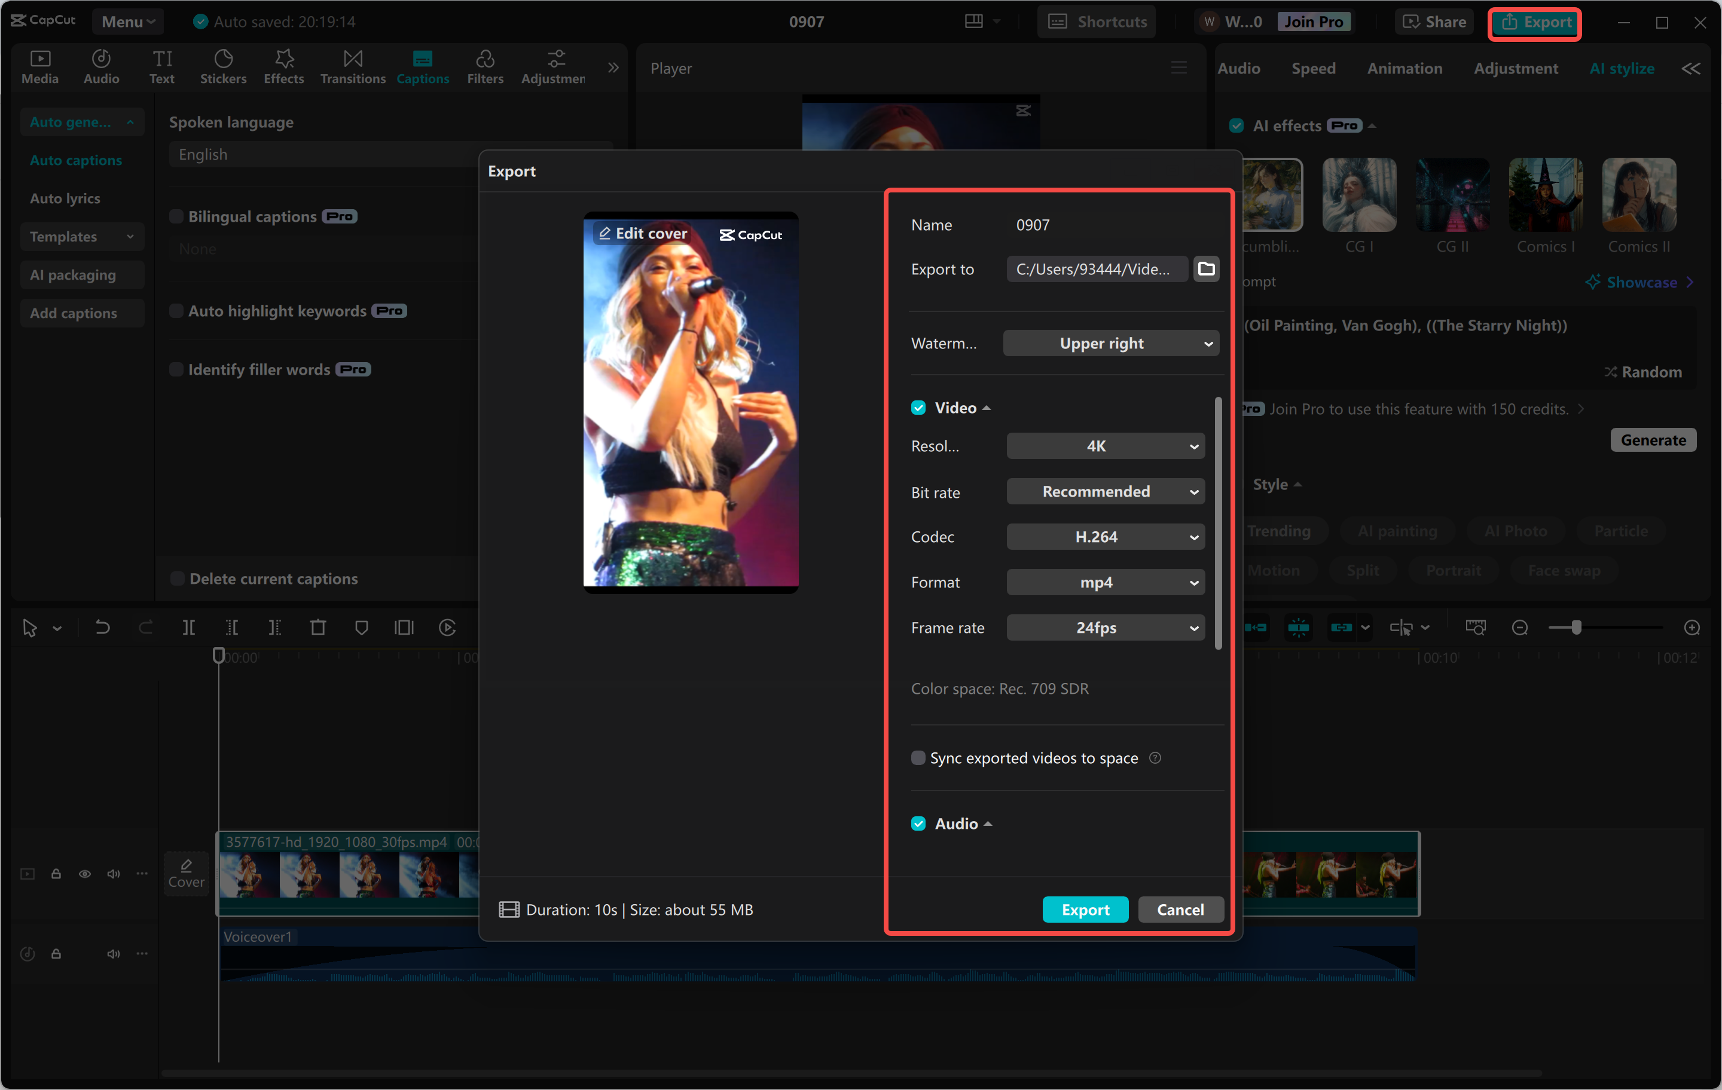Open the Stickers panel
1722x1090 pixels.
tap(223, 66)
